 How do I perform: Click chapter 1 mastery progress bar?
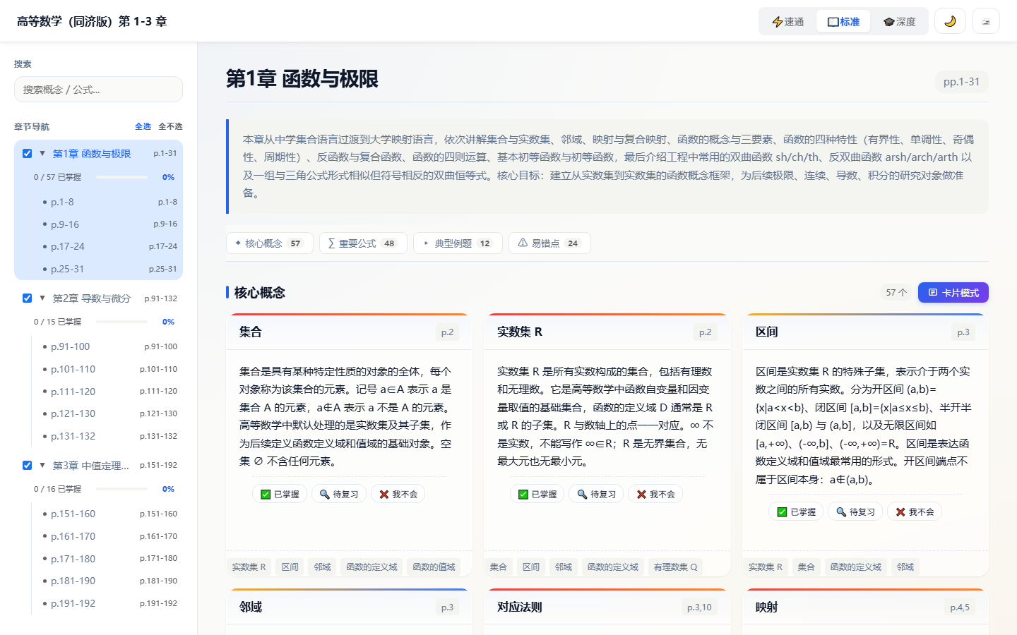(121, 177)
